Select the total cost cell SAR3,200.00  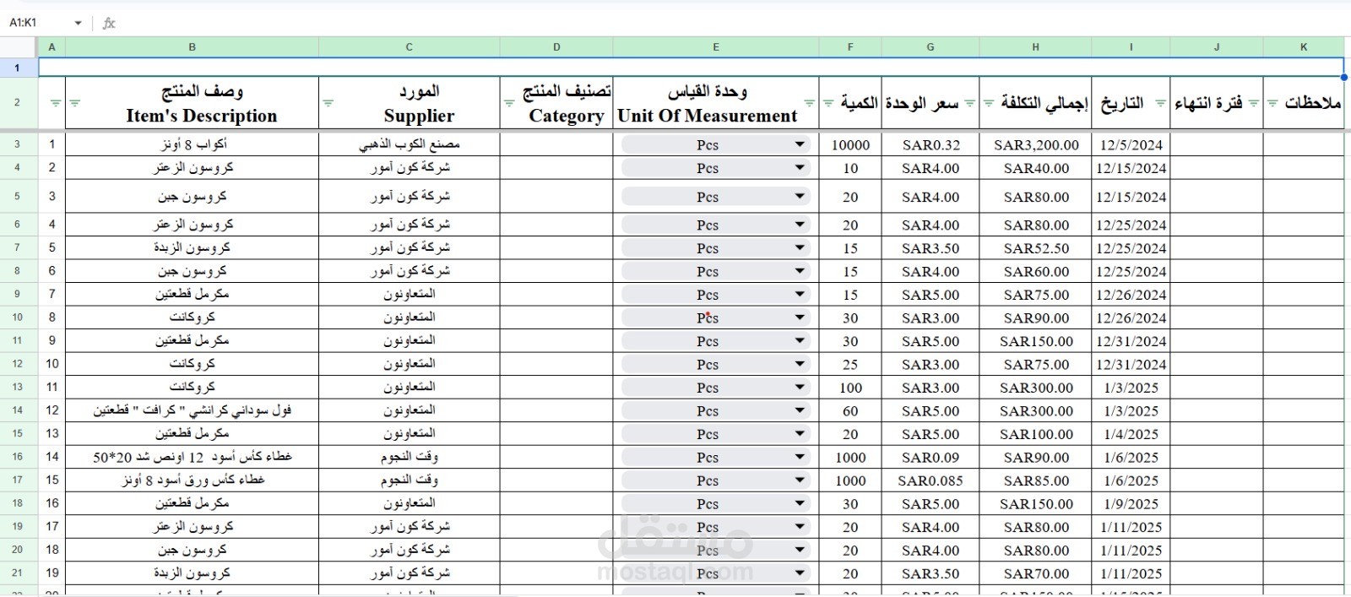point(1035,144)
